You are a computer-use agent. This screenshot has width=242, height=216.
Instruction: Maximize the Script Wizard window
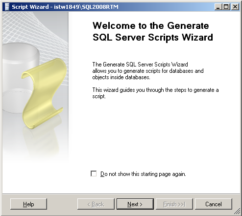pos(226,7)
